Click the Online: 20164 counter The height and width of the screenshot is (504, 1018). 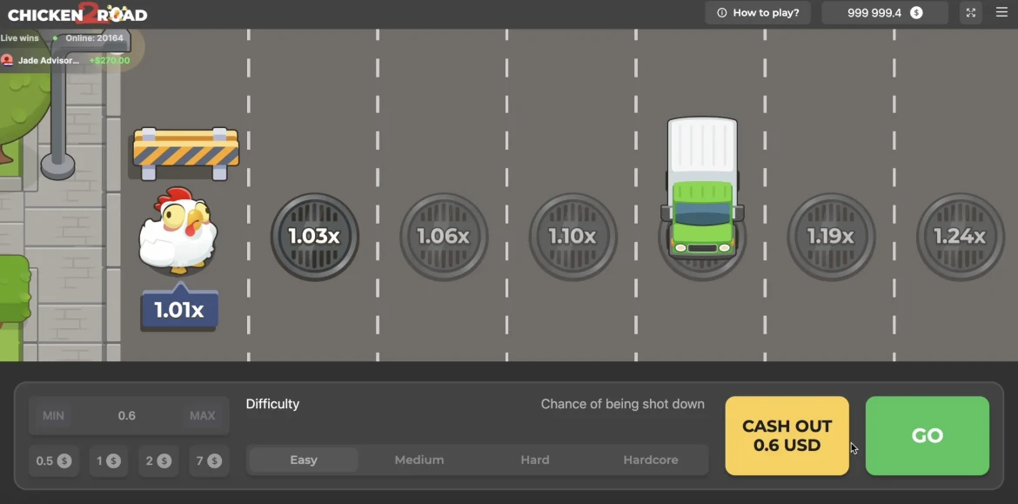click(94, 38)
